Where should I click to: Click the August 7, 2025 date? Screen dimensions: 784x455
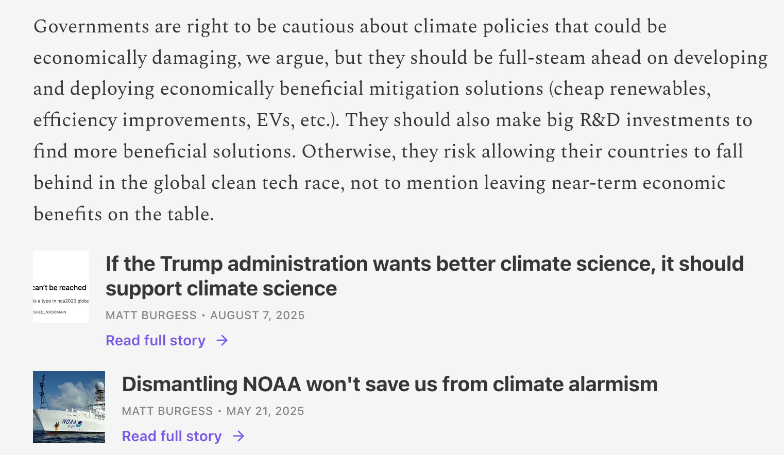258,315
